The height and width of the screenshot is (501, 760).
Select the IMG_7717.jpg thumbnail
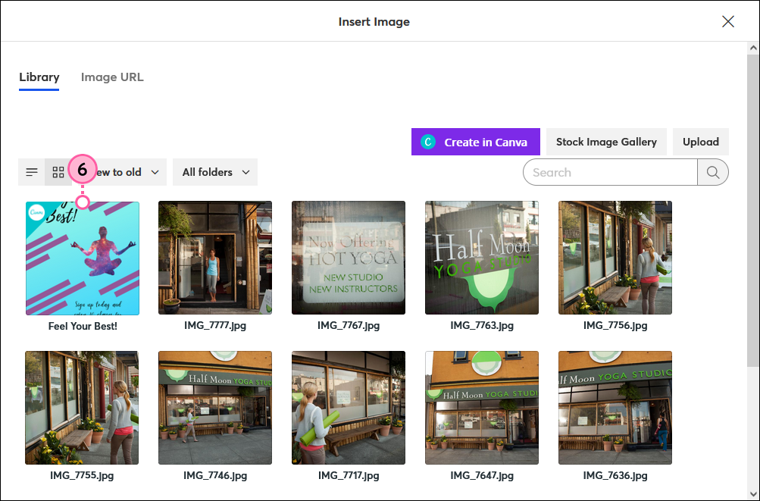point(349,408)
